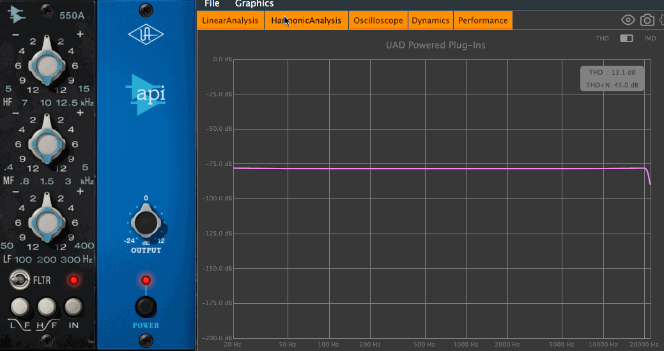Screen dimensions: 664x351
Task: Select the 1.5 kHz MF frequency label
Action: pos(47,181)
